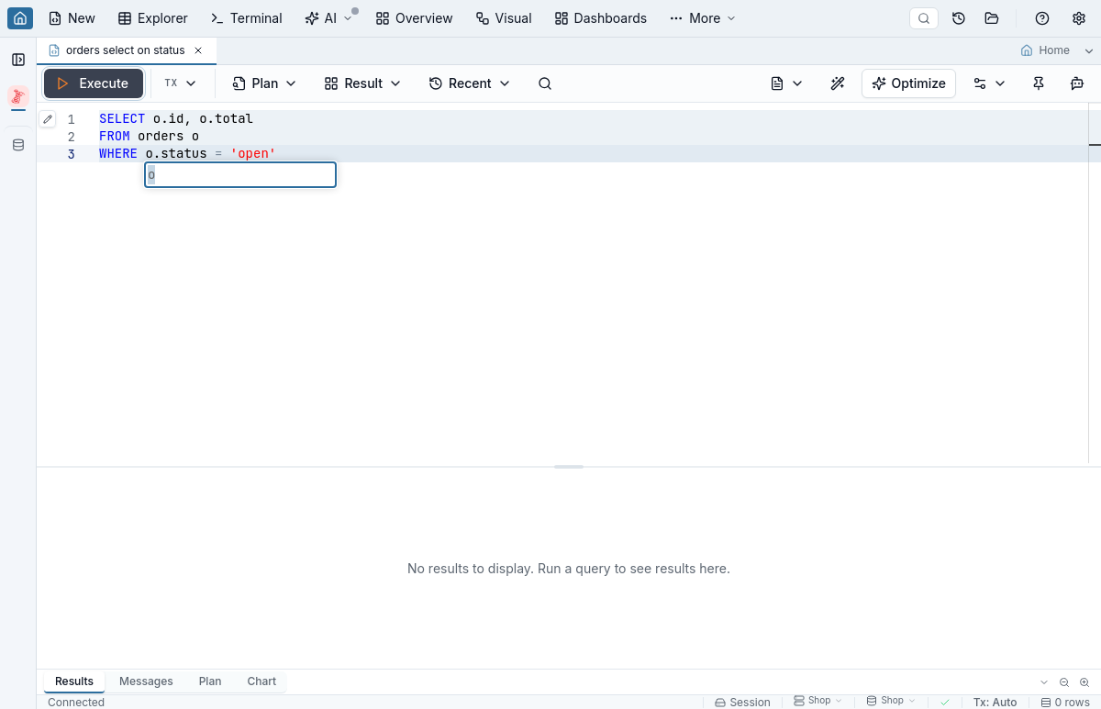1101x709 pixels.
Task: Expand the document file dropdown
Action: tap(786, 83)
